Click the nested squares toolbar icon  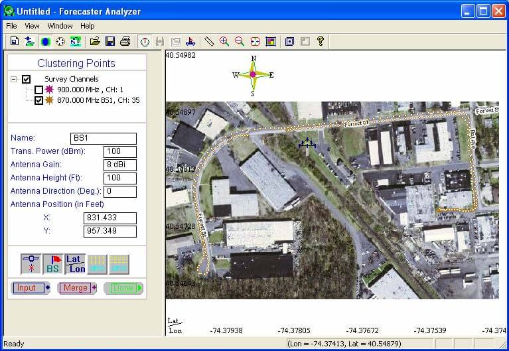(289, 41)
